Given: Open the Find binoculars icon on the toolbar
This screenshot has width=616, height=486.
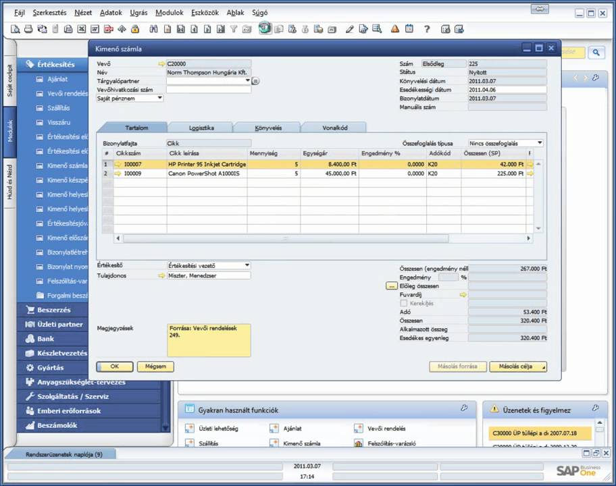Looking at the screenshot, I should [153, 29].
